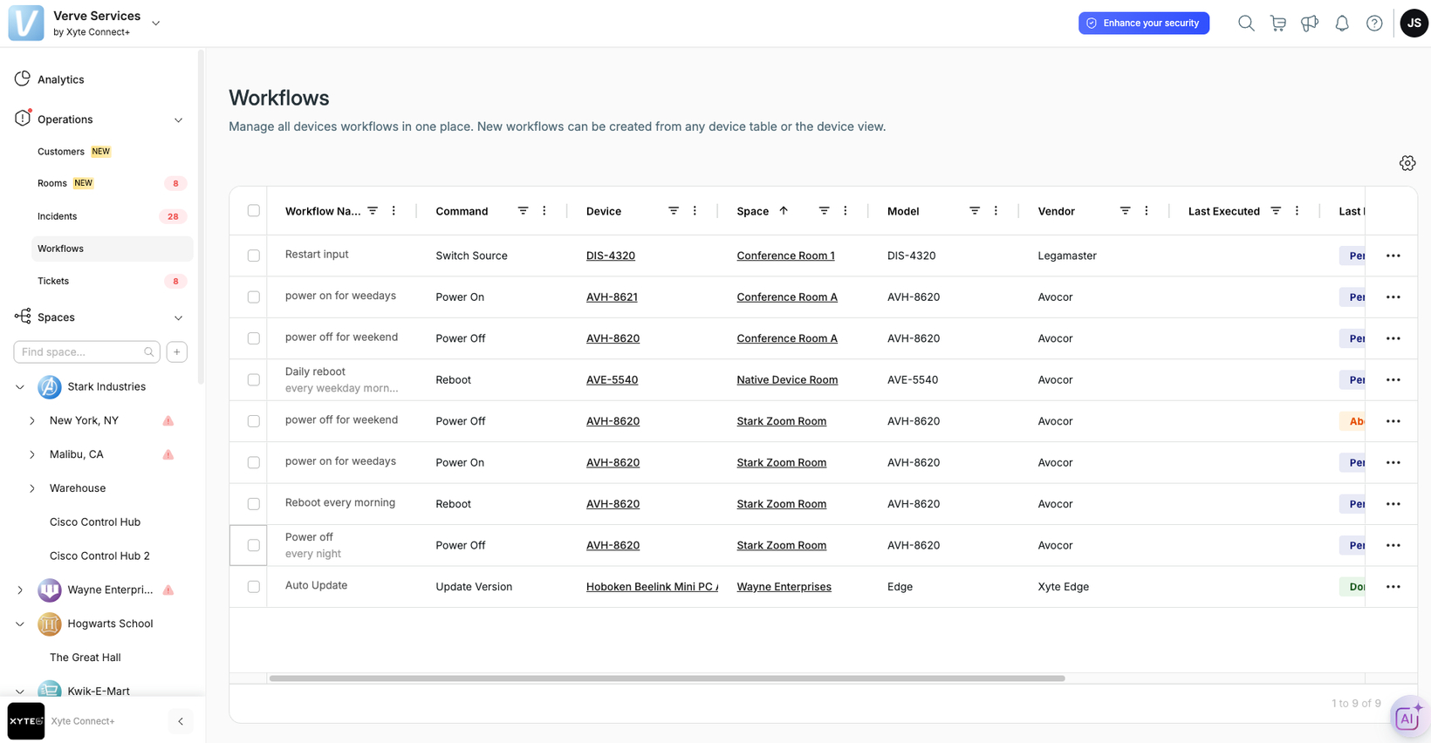Go to the Rooms page

click(52, 184)
